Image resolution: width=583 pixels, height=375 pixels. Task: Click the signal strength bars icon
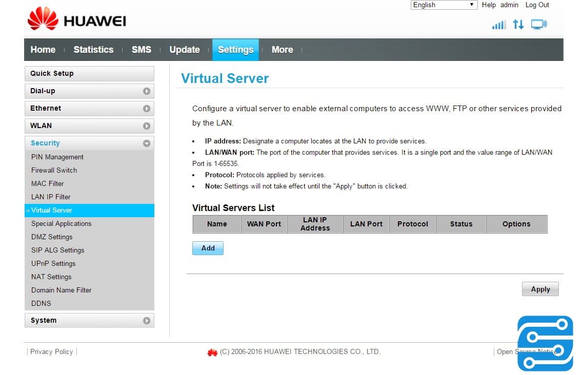[498, 25]
